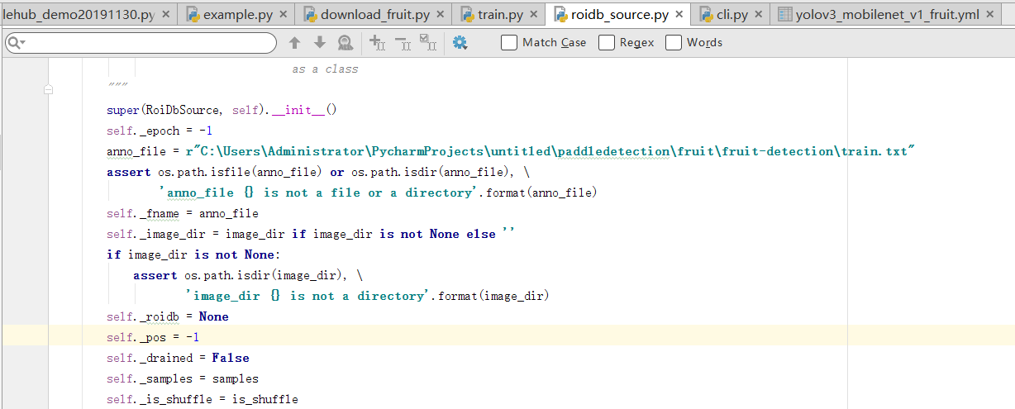This screenshot has width=1015, height=409.
Task: Click YAML file icon on yolov3 tab
Action: click(x=784, y=15)
